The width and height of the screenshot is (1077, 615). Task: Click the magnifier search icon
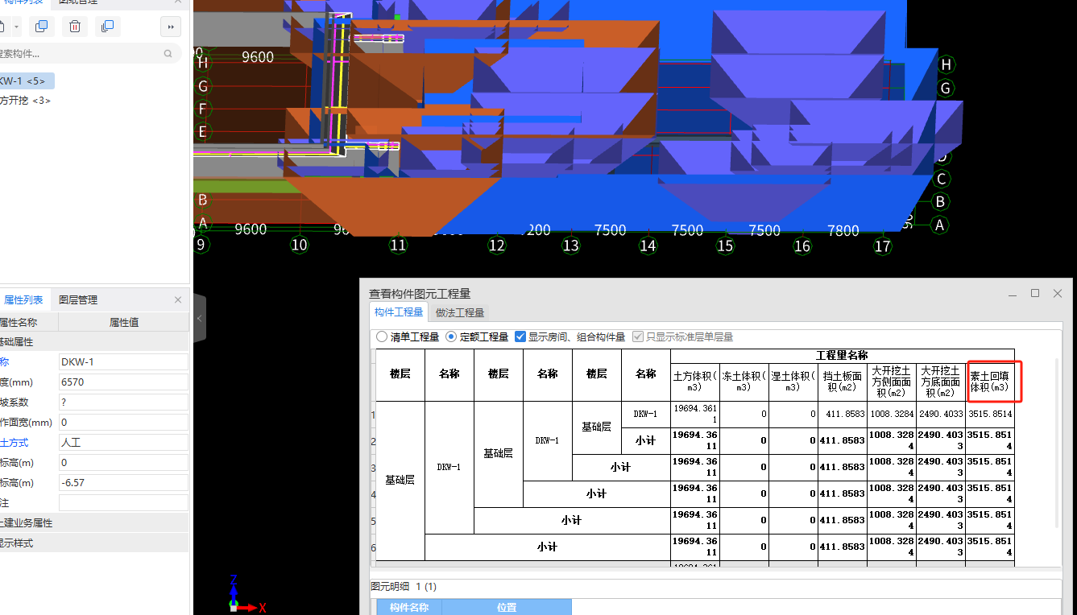pyautogui.click(x=168, y=54)
